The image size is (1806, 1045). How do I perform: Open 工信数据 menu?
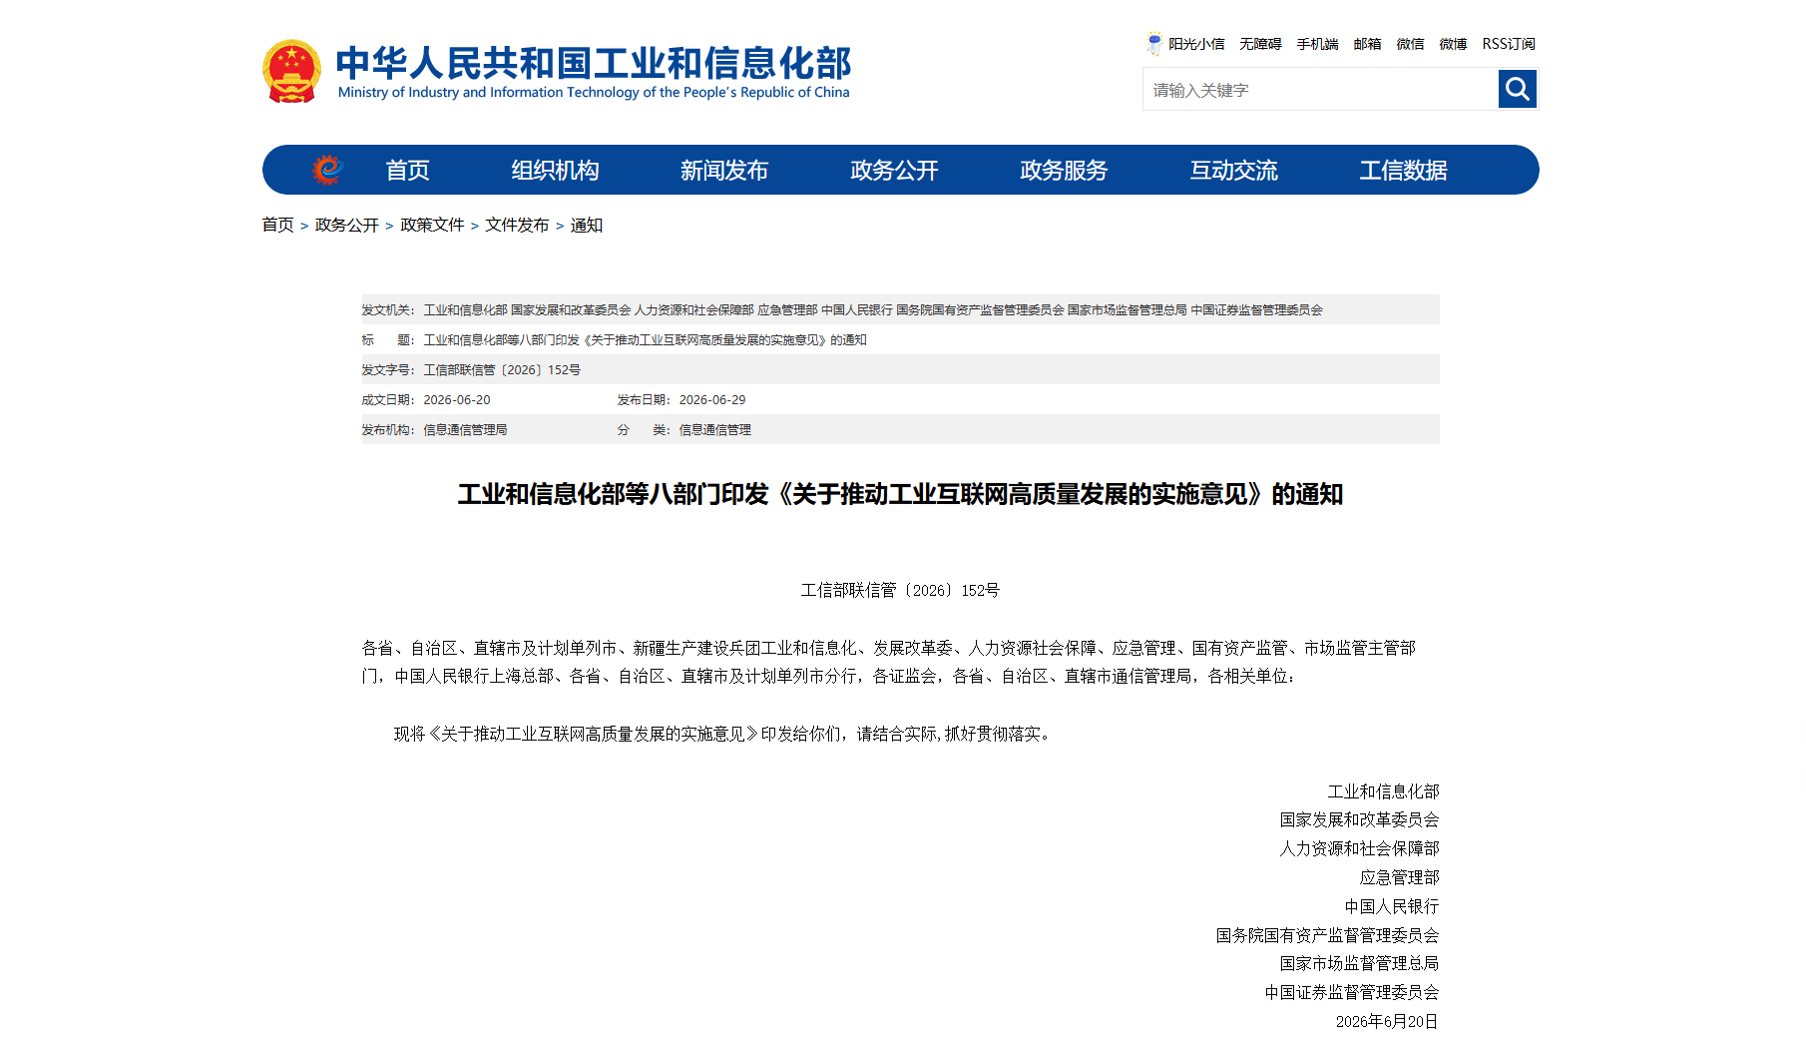pos(1403,171)
